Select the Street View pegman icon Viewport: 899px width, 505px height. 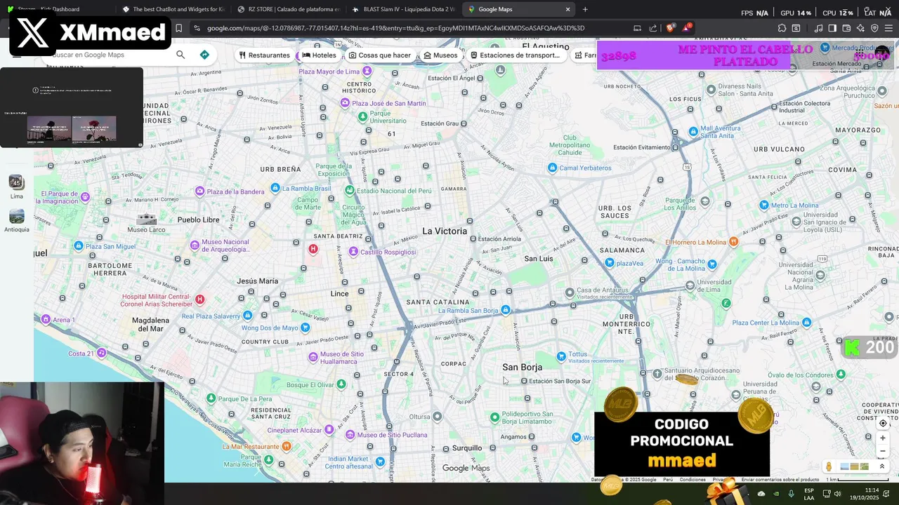(x=829, y=466)
